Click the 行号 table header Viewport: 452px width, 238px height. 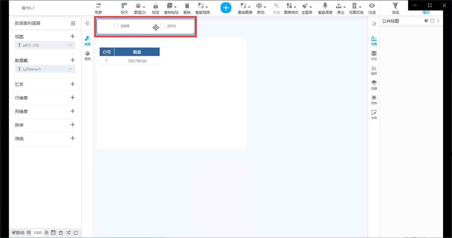tap(107, 52)
